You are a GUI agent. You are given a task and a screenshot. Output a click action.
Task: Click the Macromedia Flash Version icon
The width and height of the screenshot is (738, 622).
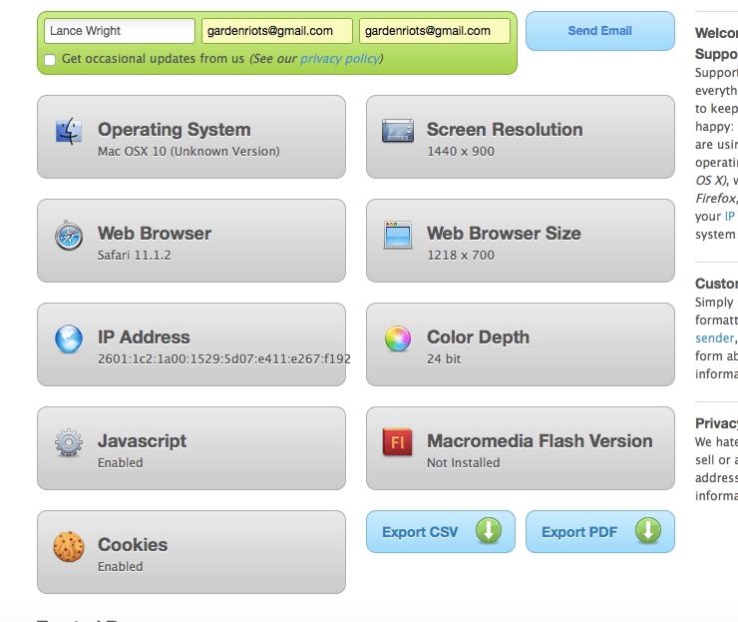tap(398, 443)
